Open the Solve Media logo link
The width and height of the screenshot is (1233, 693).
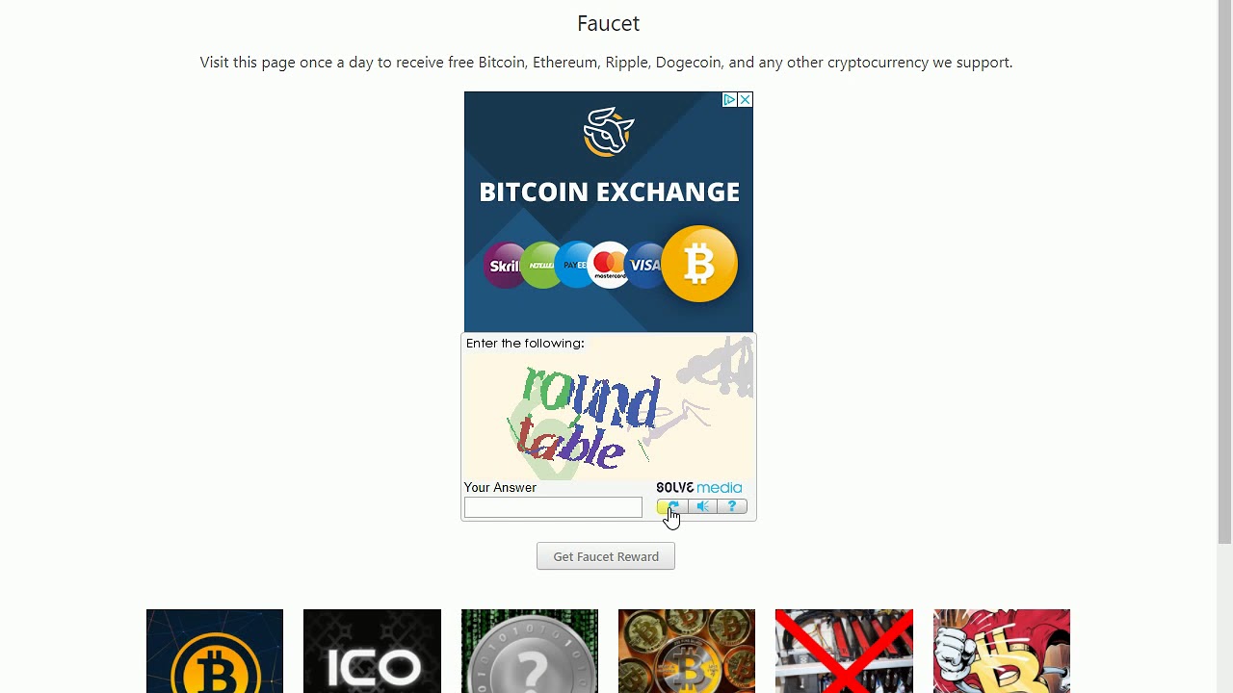[699, 488]
